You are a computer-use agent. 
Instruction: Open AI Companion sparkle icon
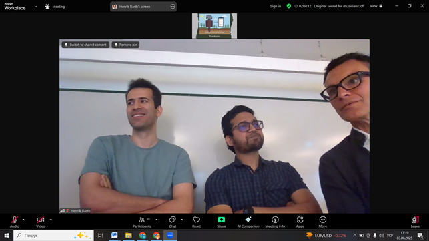[x=248, y=220]
